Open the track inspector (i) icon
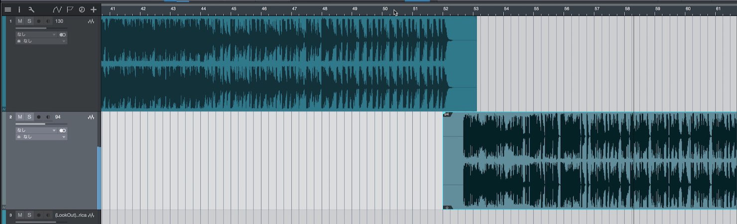This screenshot has width=737, height=224. [19, 9]
